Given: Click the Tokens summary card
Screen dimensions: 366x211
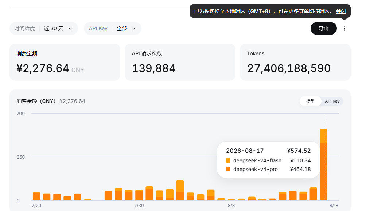Looking at the screenshot, I should (295, 62).
